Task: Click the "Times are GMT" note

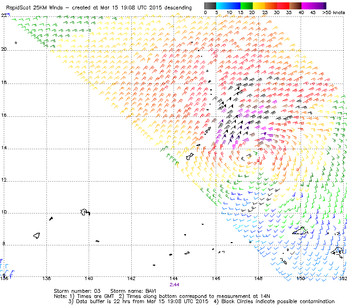Action: pos(95,296)
